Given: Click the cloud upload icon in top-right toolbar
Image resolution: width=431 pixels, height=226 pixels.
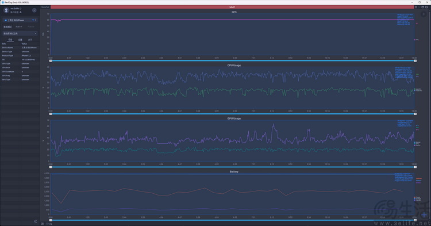Looking at the screenshot, I should coord(426,7).
